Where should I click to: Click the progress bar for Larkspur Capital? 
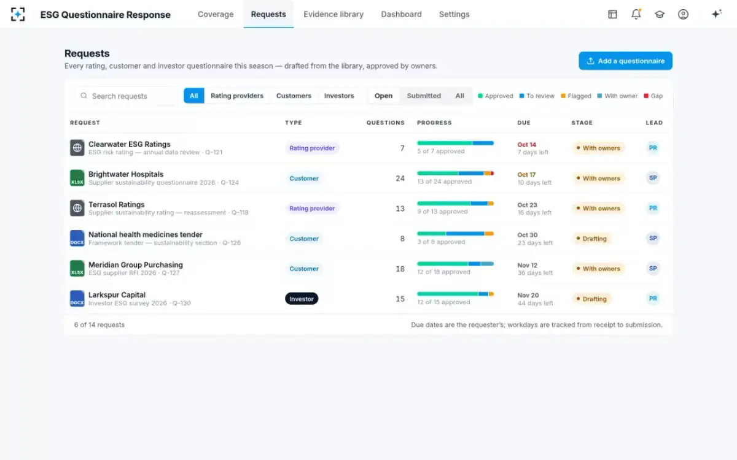coord(455,294)
